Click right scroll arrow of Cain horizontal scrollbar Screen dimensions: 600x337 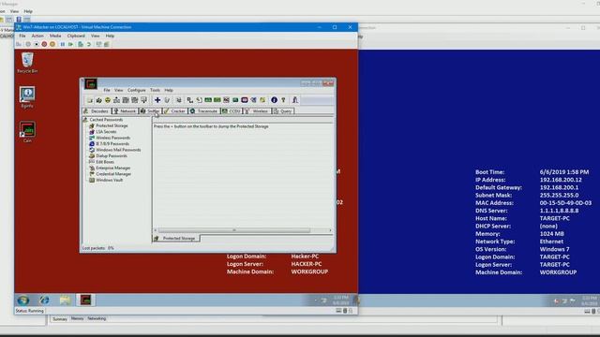click(330, 230)
